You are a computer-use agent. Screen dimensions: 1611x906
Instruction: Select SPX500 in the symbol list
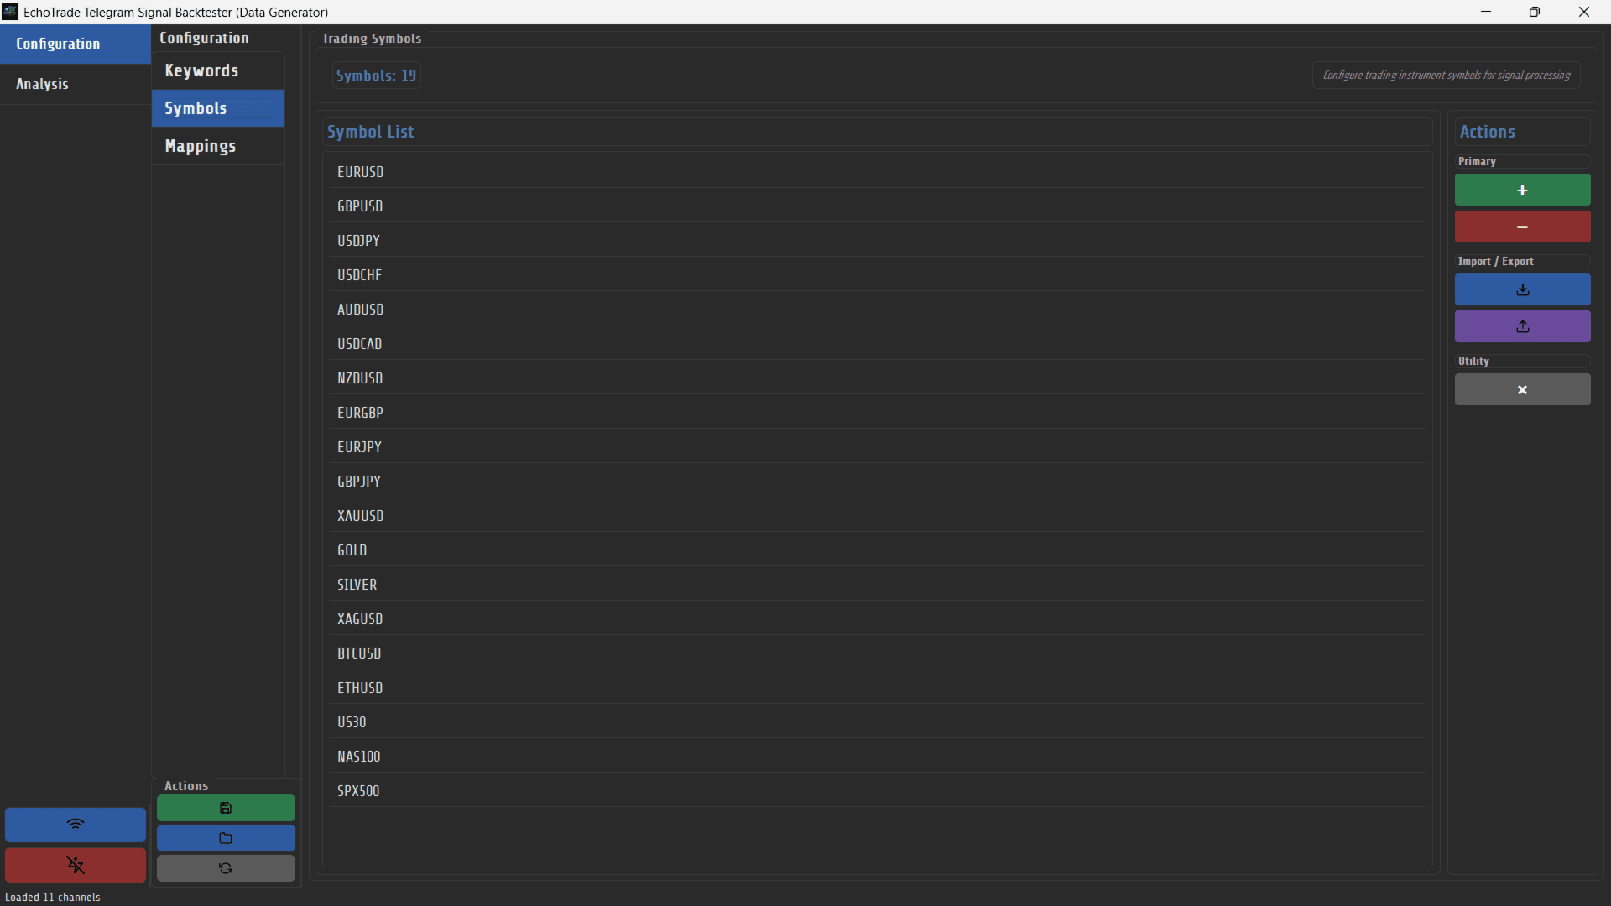(878, 790)
